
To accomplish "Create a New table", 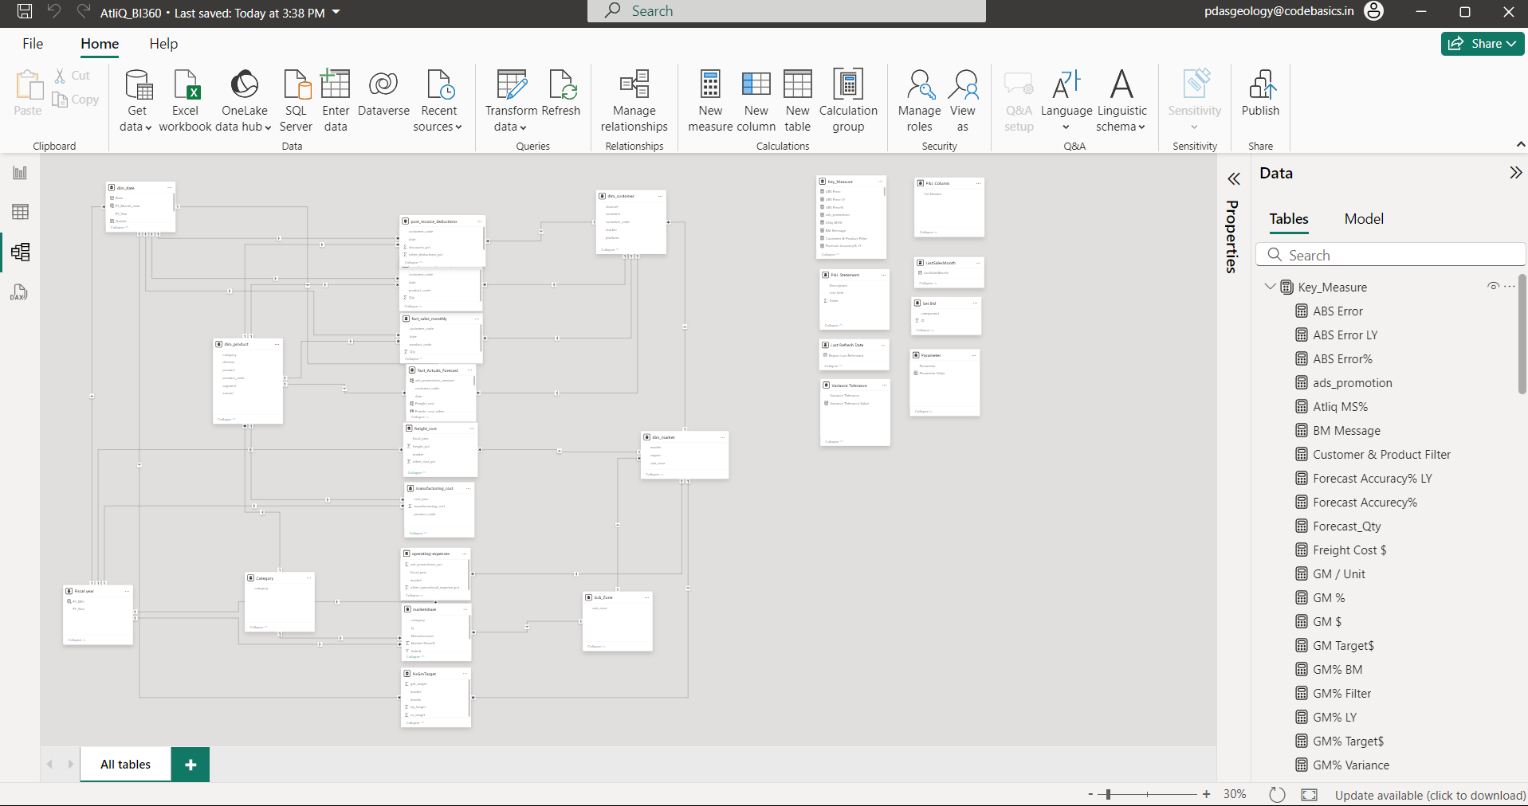I will [797, 100].
